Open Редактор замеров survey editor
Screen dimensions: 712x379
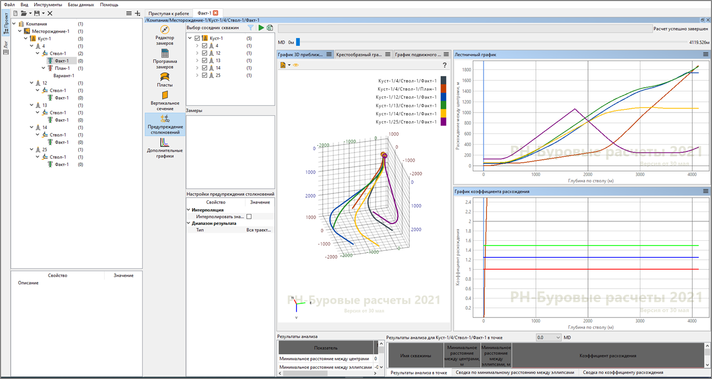[x=165, y=35]
